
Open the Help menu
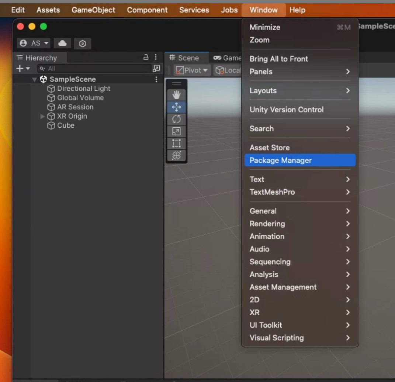pyautogui.click(x=297, y=10)
